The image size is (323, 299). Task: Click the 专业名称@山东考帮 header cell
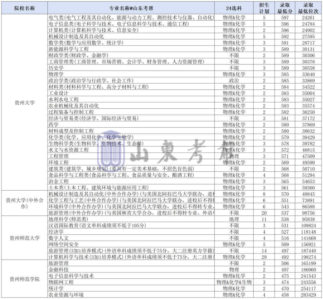pos(131,8)
